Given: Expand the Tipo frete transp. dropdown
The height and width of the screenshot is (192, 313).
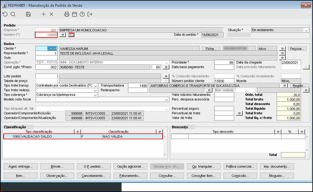Looking at the screenshot, I should (x=95, y=85).
